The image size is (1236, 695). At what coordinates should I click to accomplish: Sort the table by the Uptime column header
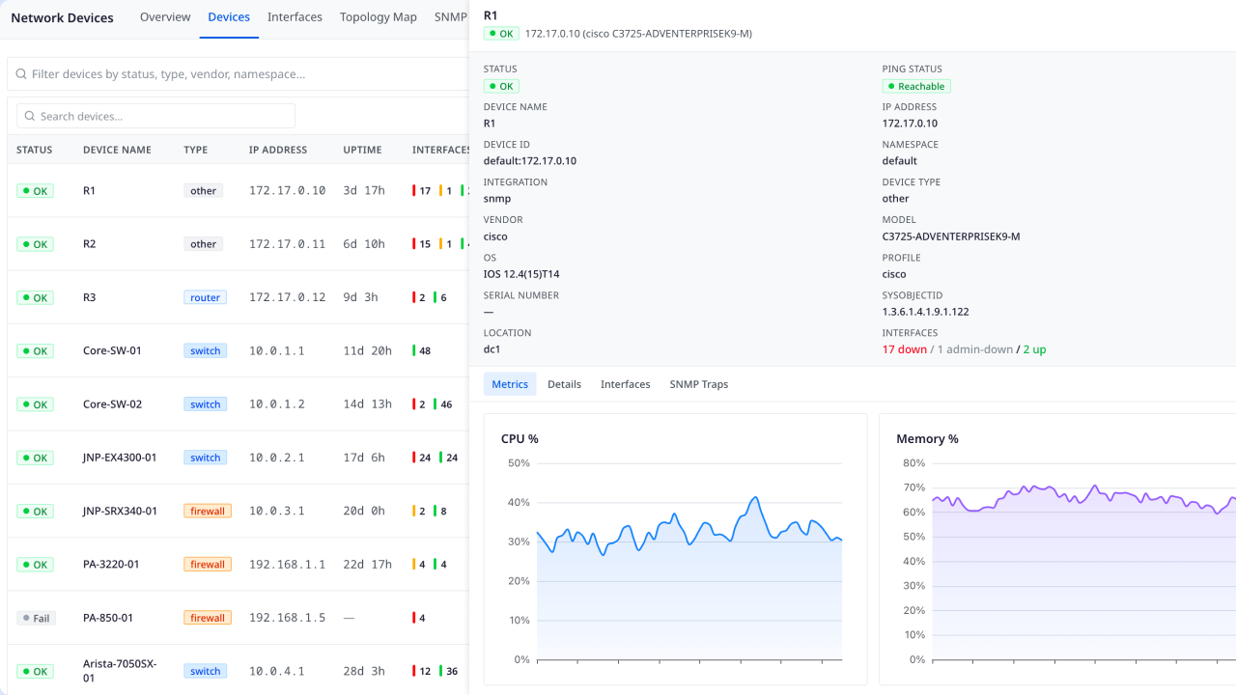(x=362, y=150)
